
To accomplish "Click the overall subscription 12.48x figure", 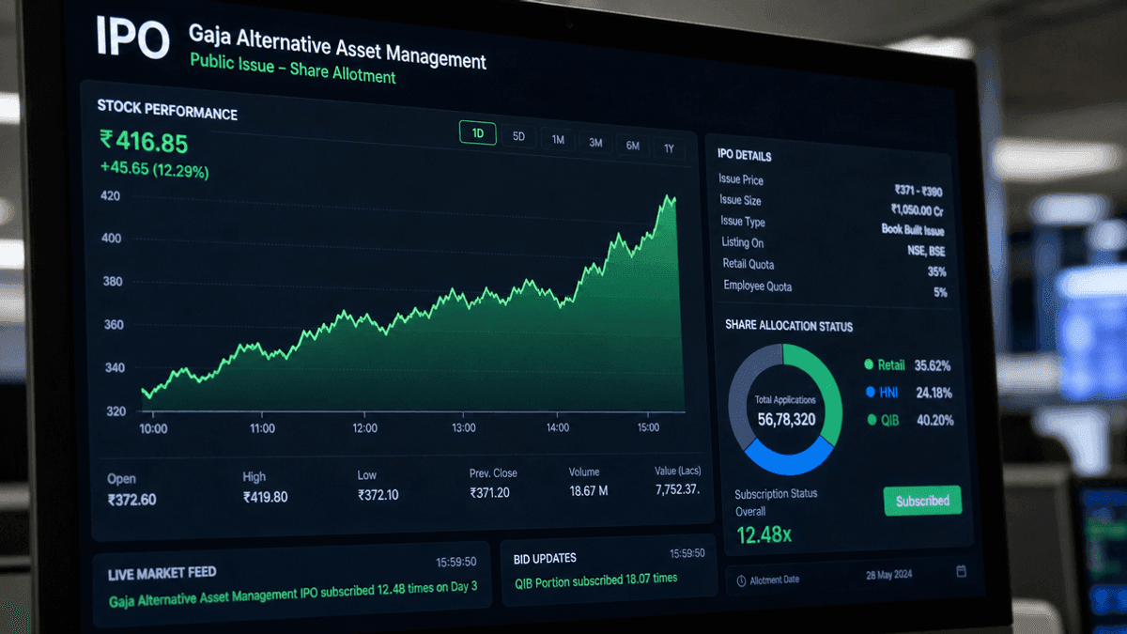I will 763,536.
